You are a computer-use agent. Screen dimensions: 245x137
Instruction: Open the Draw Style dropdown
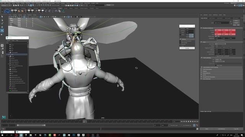point(220,44)
